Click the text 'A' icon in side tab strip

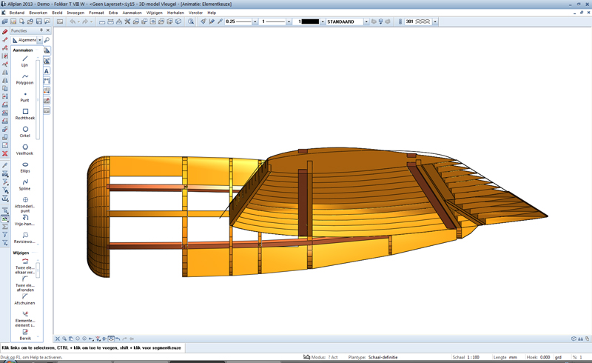pyautogui.click(x=47, y=70)
